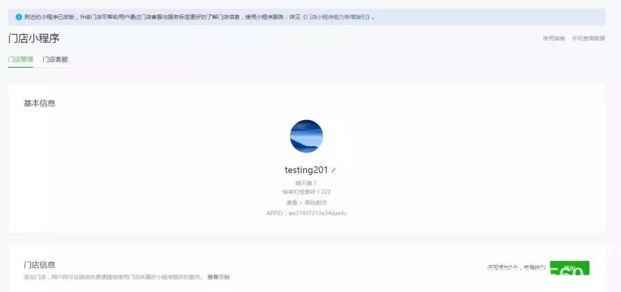Screen dimensions: 621x292
Task: Click 手机查看数据 at top right
Action: [588, 39]
